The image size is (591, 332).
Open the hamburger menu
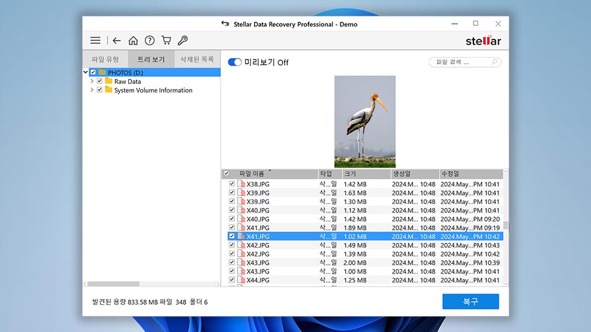point(95,40)
